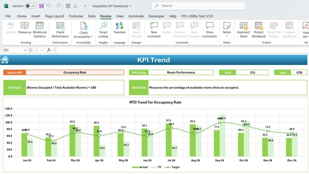Viewport: 309px width, 174px height.
Task: Click the Hide Ink button
Action: [306, 30]
